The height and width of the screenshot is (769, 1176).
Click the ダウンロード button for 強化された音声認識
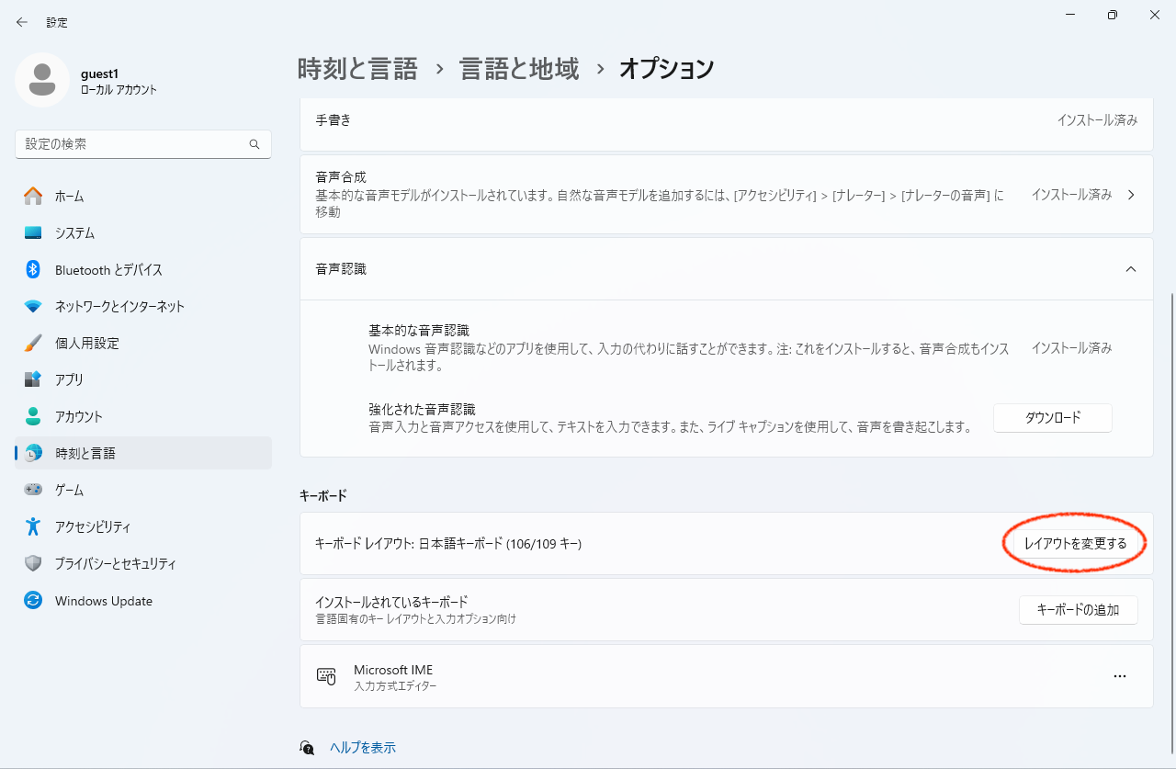(x=1053, y=417)
